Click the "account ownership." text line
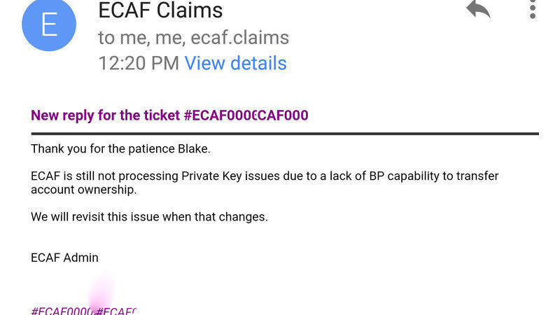The height and width of the screenshot is (315, 560). (83, 190)
